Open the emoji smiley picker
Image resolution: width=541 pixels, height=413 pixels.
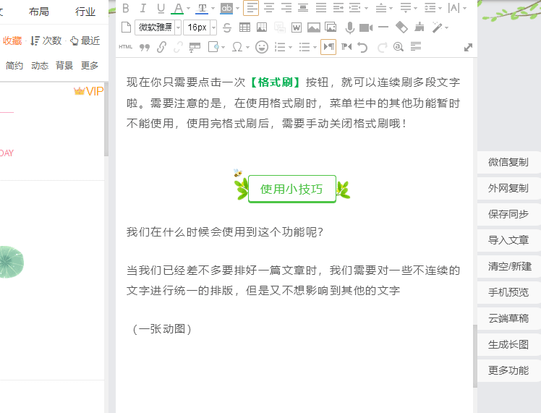[x=262, y=47]
